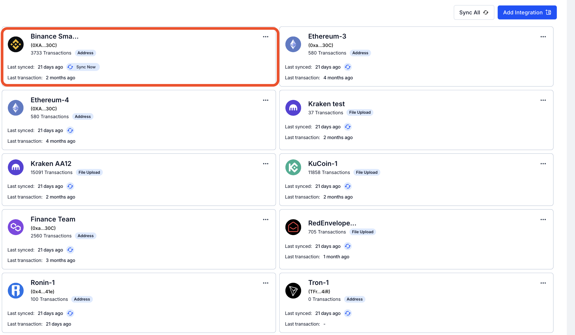Click '2560 Transactions' text
Image resolution: width=575 pixels, height=335 pixels.
click(51, 236)
